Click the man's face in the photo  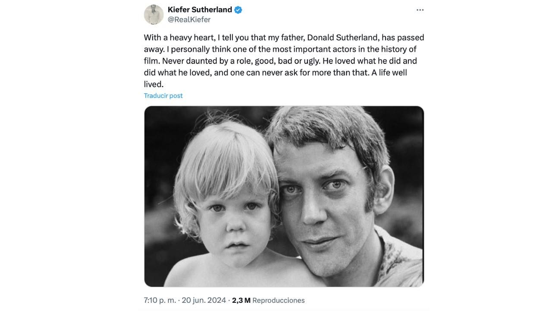328,203
